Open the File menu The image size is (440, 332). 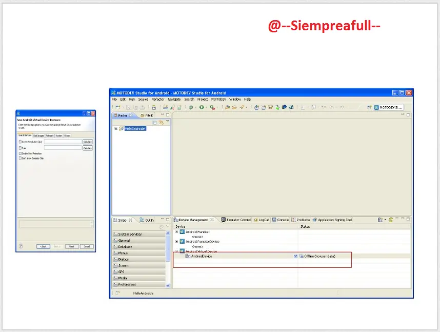click(114, 100)
